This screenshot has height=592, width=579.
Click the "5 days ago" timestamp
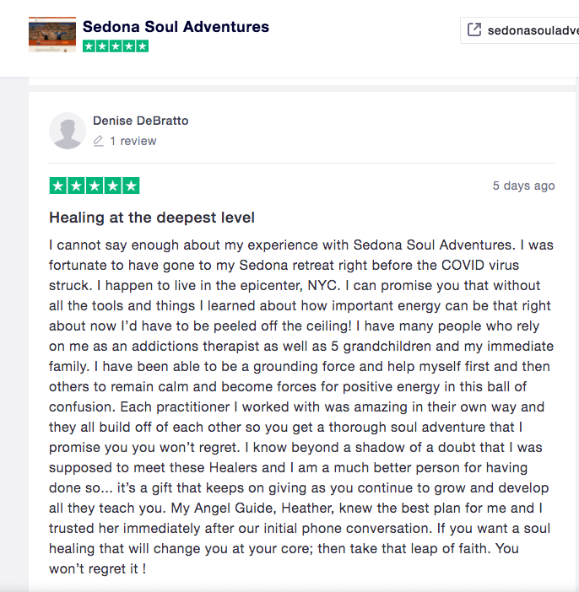tap(523, 186)
